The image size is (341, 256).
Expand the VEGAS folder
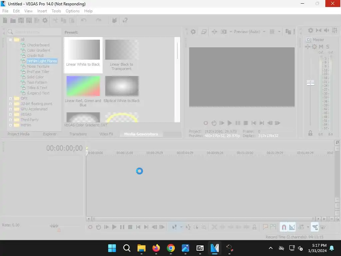[10, 115]
